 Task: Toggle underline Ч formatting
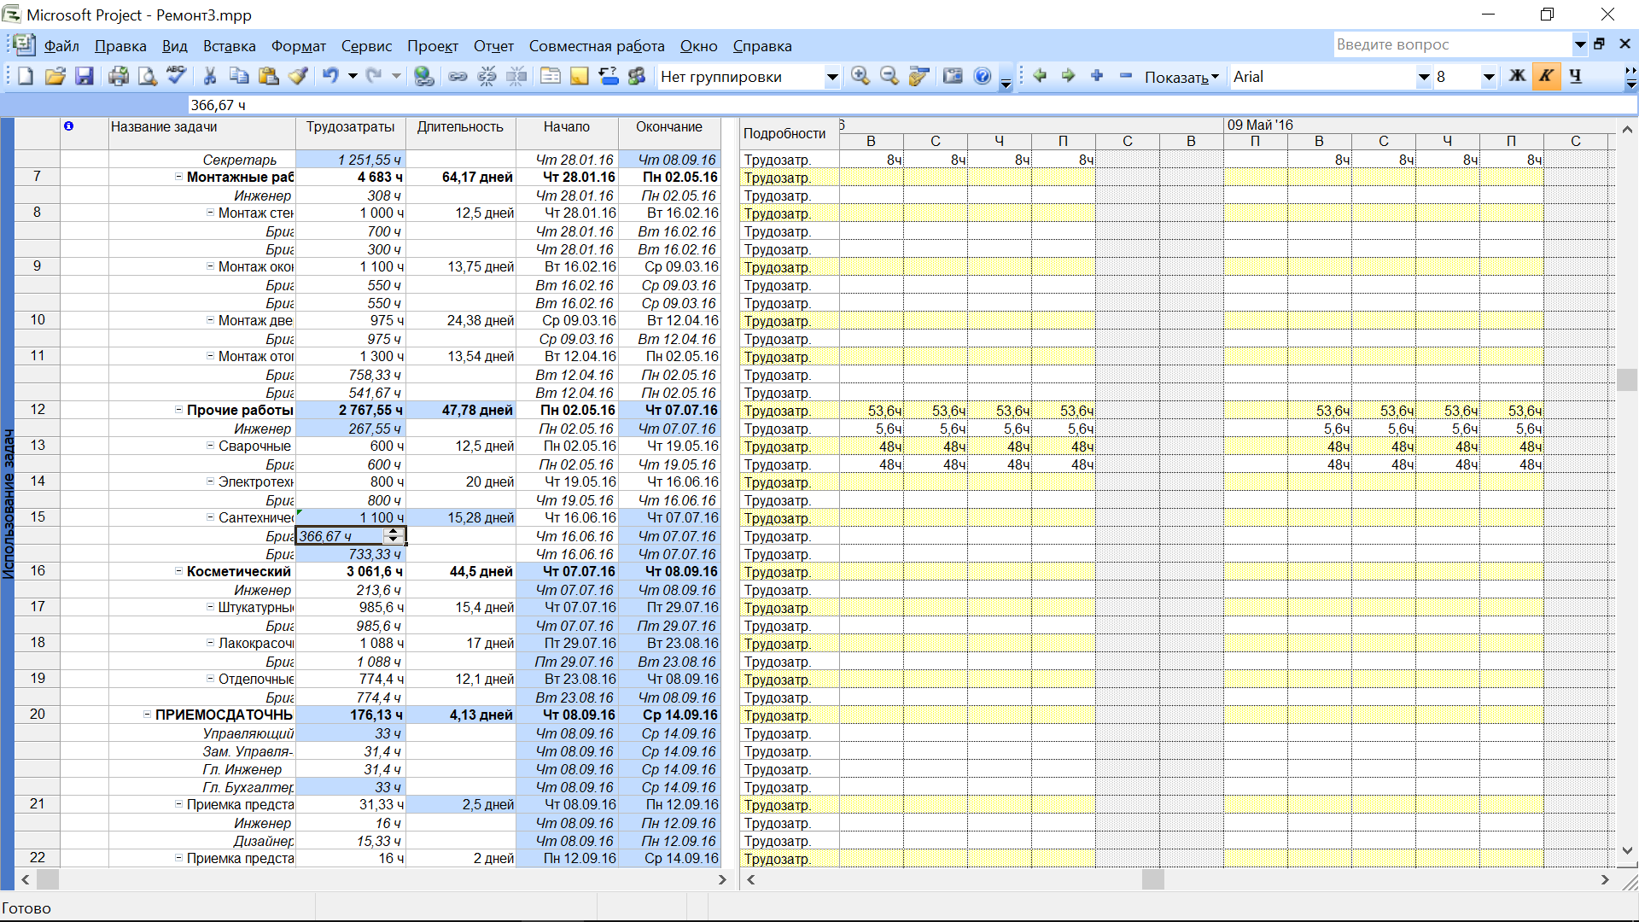click(x=1576, y=77)
